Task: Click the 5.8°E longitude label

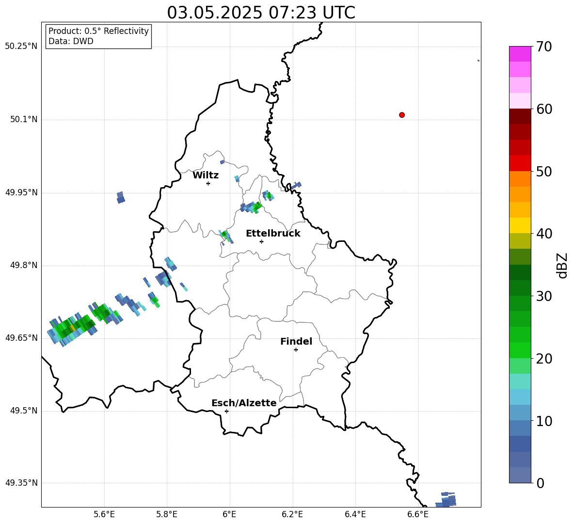Action: tap(167, 514)
